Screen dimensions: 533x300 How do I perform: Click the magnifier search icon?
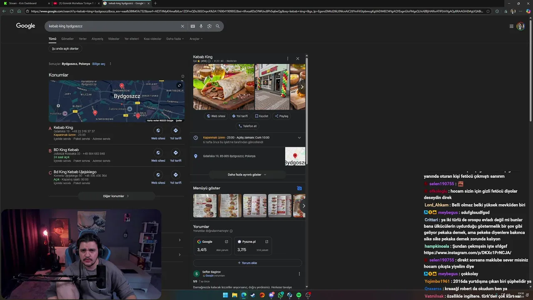coord(217,26)
